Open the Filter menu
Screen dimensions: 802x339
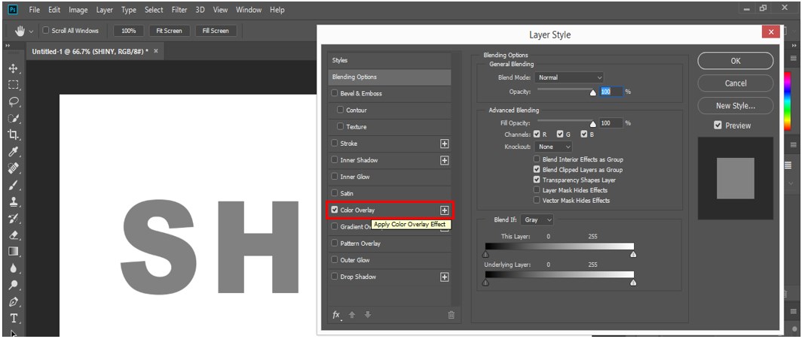(x=179, y=10)
